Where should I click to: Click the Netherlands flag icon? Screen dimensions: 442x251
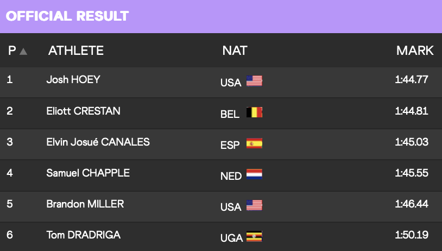pyautogui.click(x=254, y=174)
